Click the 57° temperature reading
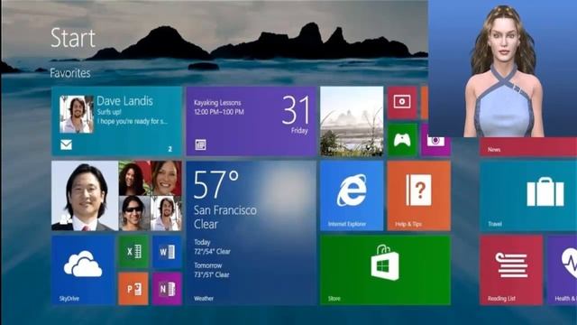The image size is (577, 325). 216,184
